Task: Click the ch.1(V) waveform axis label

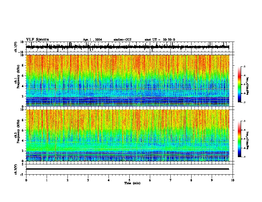Action: point(16,47)
